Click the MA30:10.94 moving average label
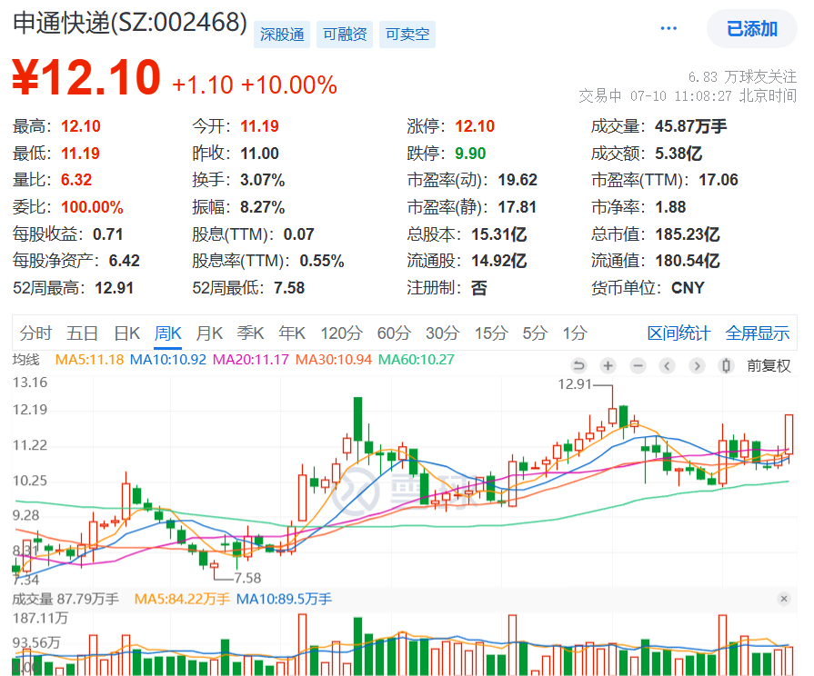 (x=333, y=360)
